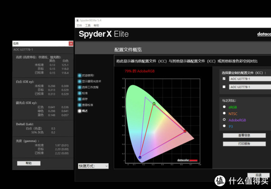This screenshot has width=271, height=189.
Task: Click the 与之对比: label
Action: click(x=229, y=101)
